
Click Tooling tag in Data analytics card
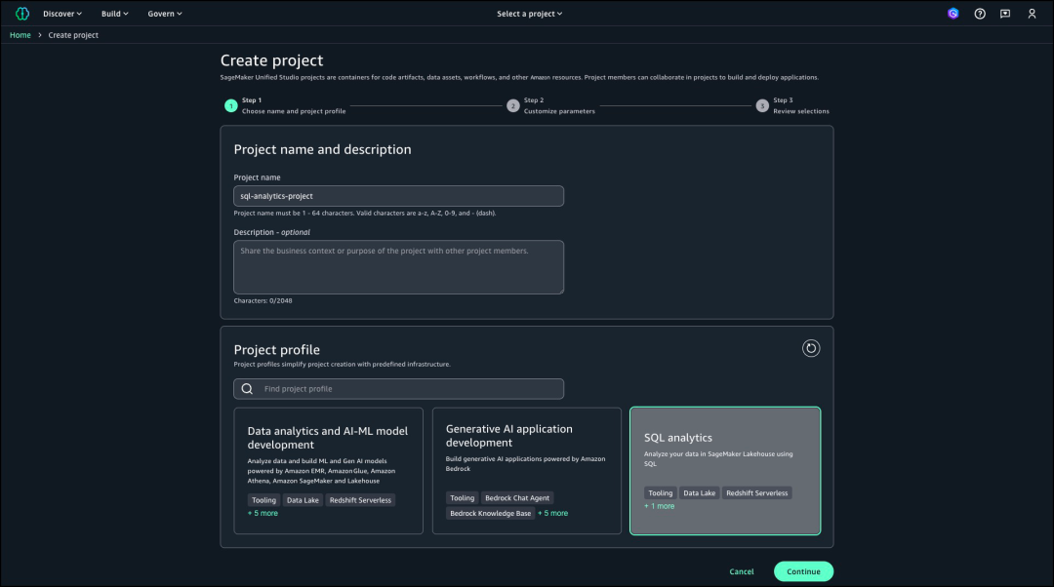point(263,500)
